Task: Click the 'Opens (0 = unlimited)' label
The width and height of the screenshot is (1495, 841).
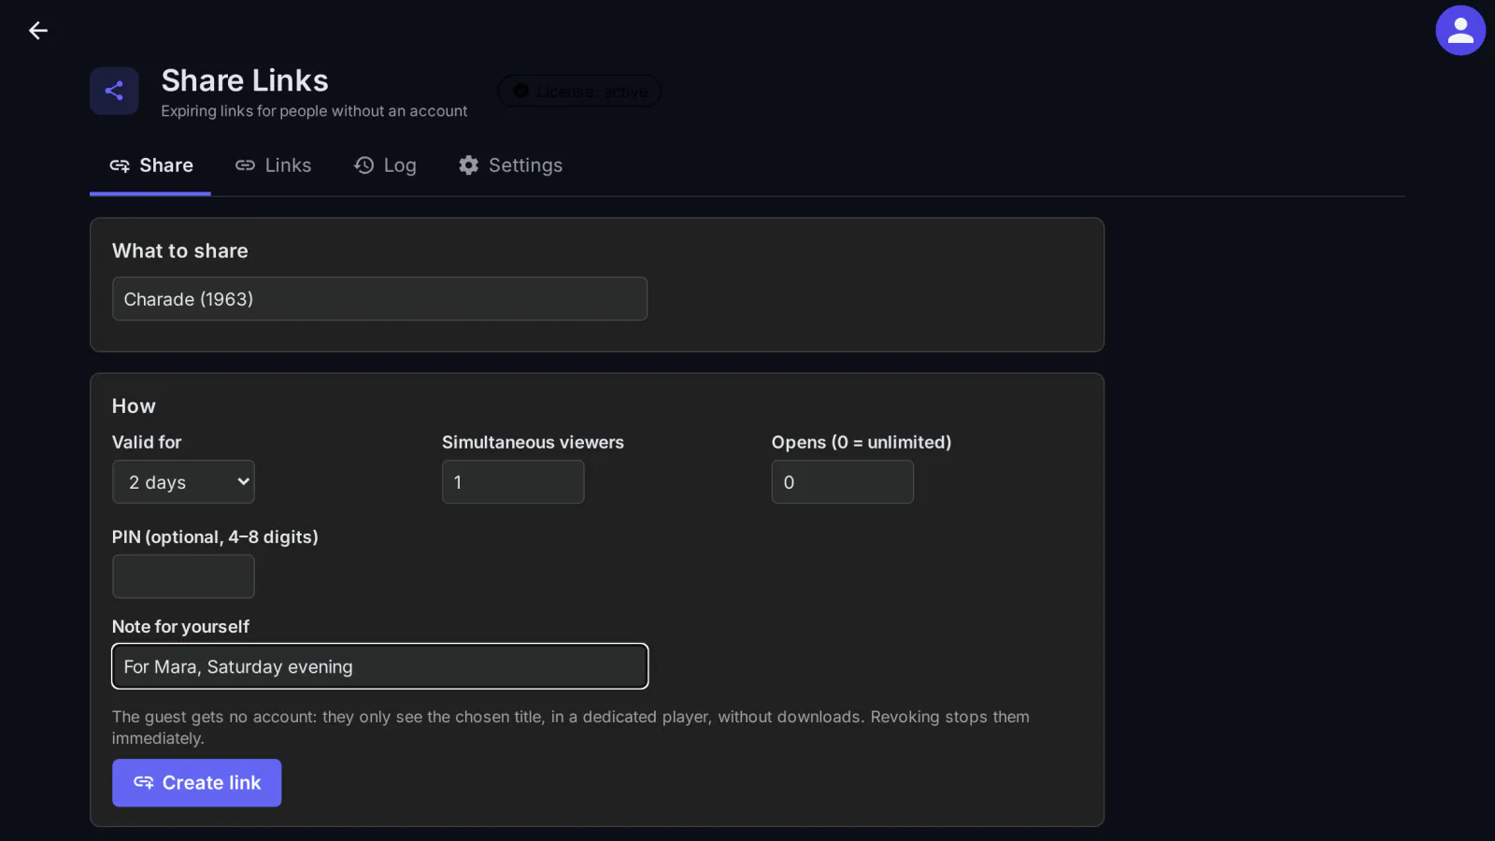Action: pyautogui.click(x=861, y=442)
